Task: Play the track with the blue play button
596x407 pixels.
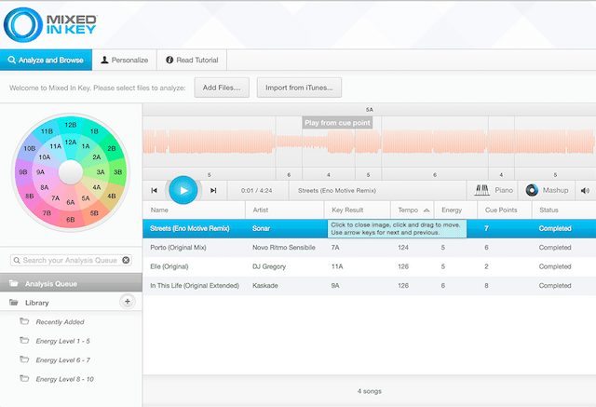Action: (183, 190)
